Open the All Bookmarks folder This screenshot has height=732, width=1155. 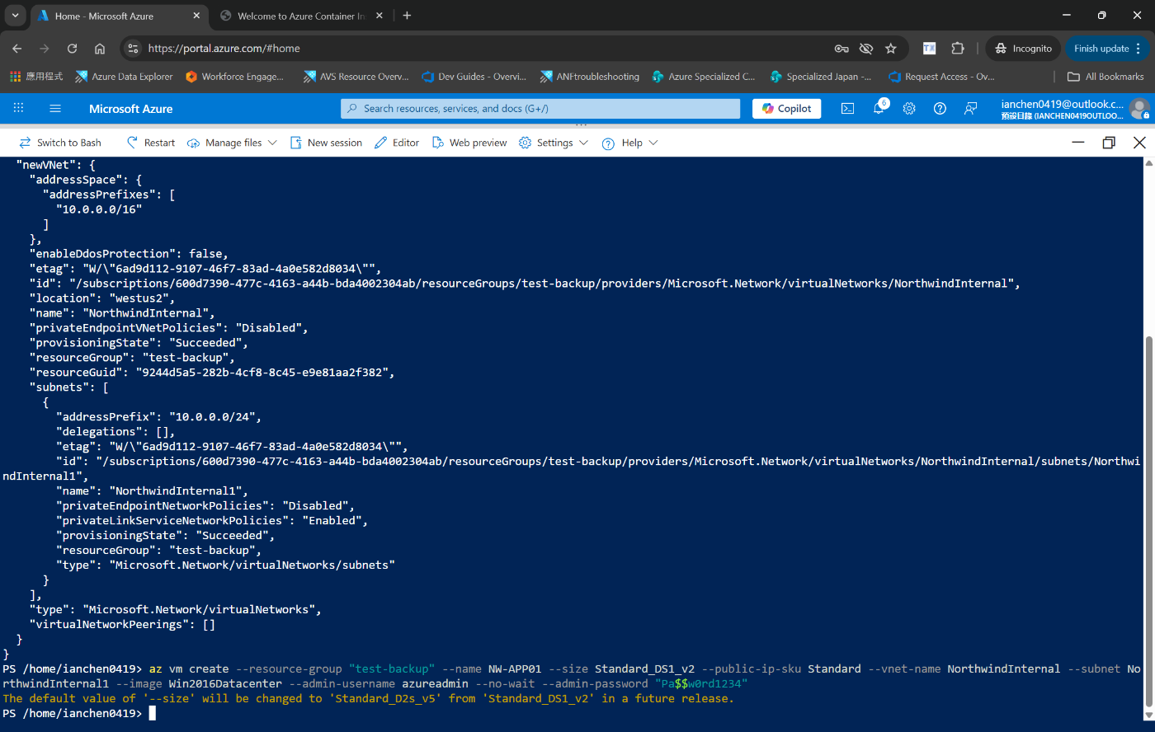click(x=1105, y=77)
